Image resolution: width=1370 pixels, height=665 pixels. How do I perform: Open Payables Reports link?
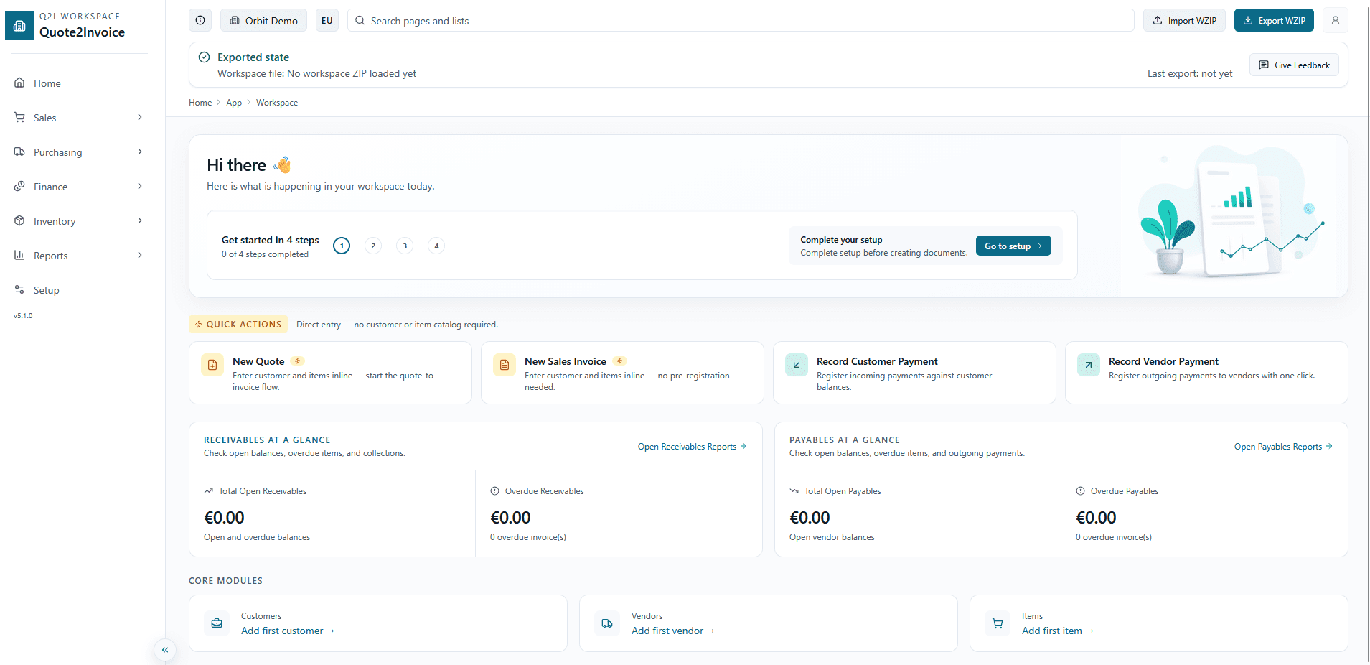point(1282,446)
